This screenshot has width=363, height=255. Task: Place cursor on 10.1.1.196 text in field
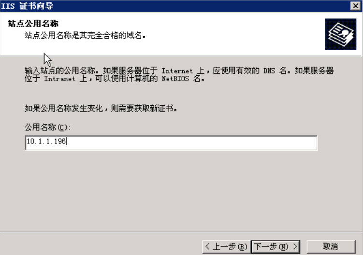(x=46, y=141)
